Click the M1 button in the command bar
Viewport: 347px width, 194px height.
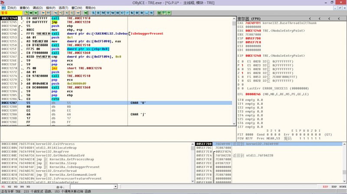click(x=3, y=187)
